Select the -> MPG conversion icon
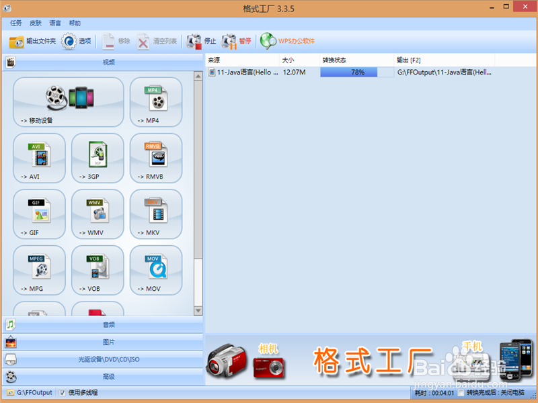 39,270
